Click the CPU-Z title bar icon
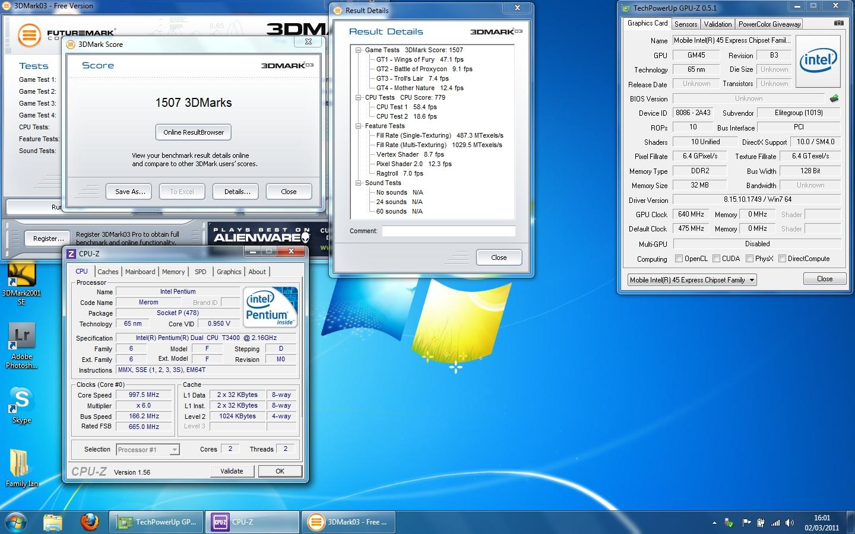Screen dimensions: 855x534 [x=71, y=253]
